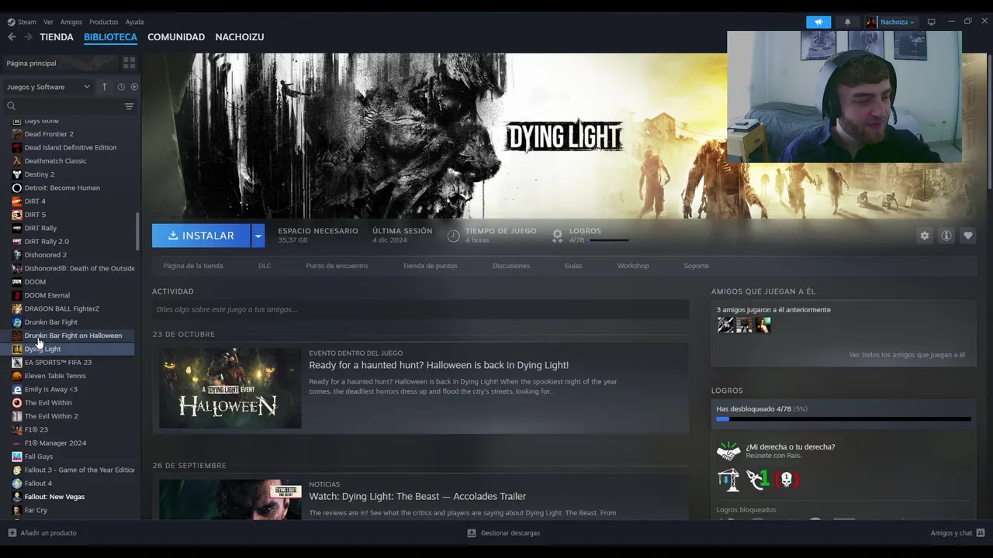Click the Big Picture mode monitor icon
This screenshot has width=993, height=558.
point(932,22)
